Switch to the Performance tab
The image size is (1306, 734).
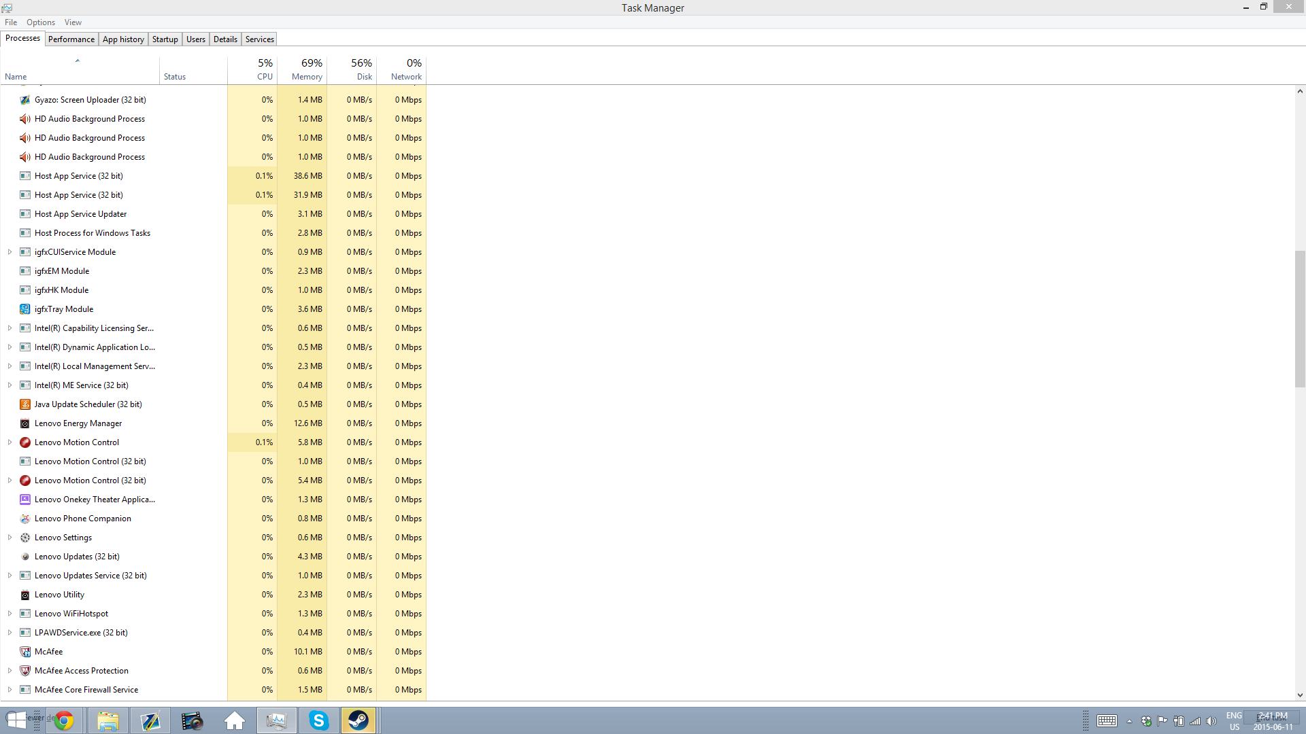pos(71,39)
